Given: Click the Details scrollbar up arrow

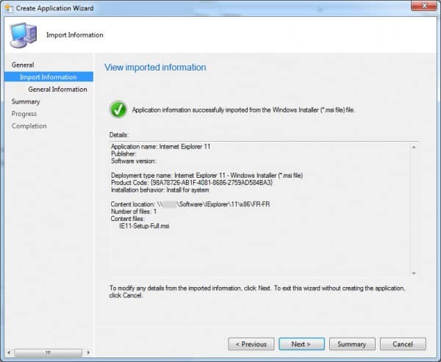Looking at the screenshot, I should 415,147.
